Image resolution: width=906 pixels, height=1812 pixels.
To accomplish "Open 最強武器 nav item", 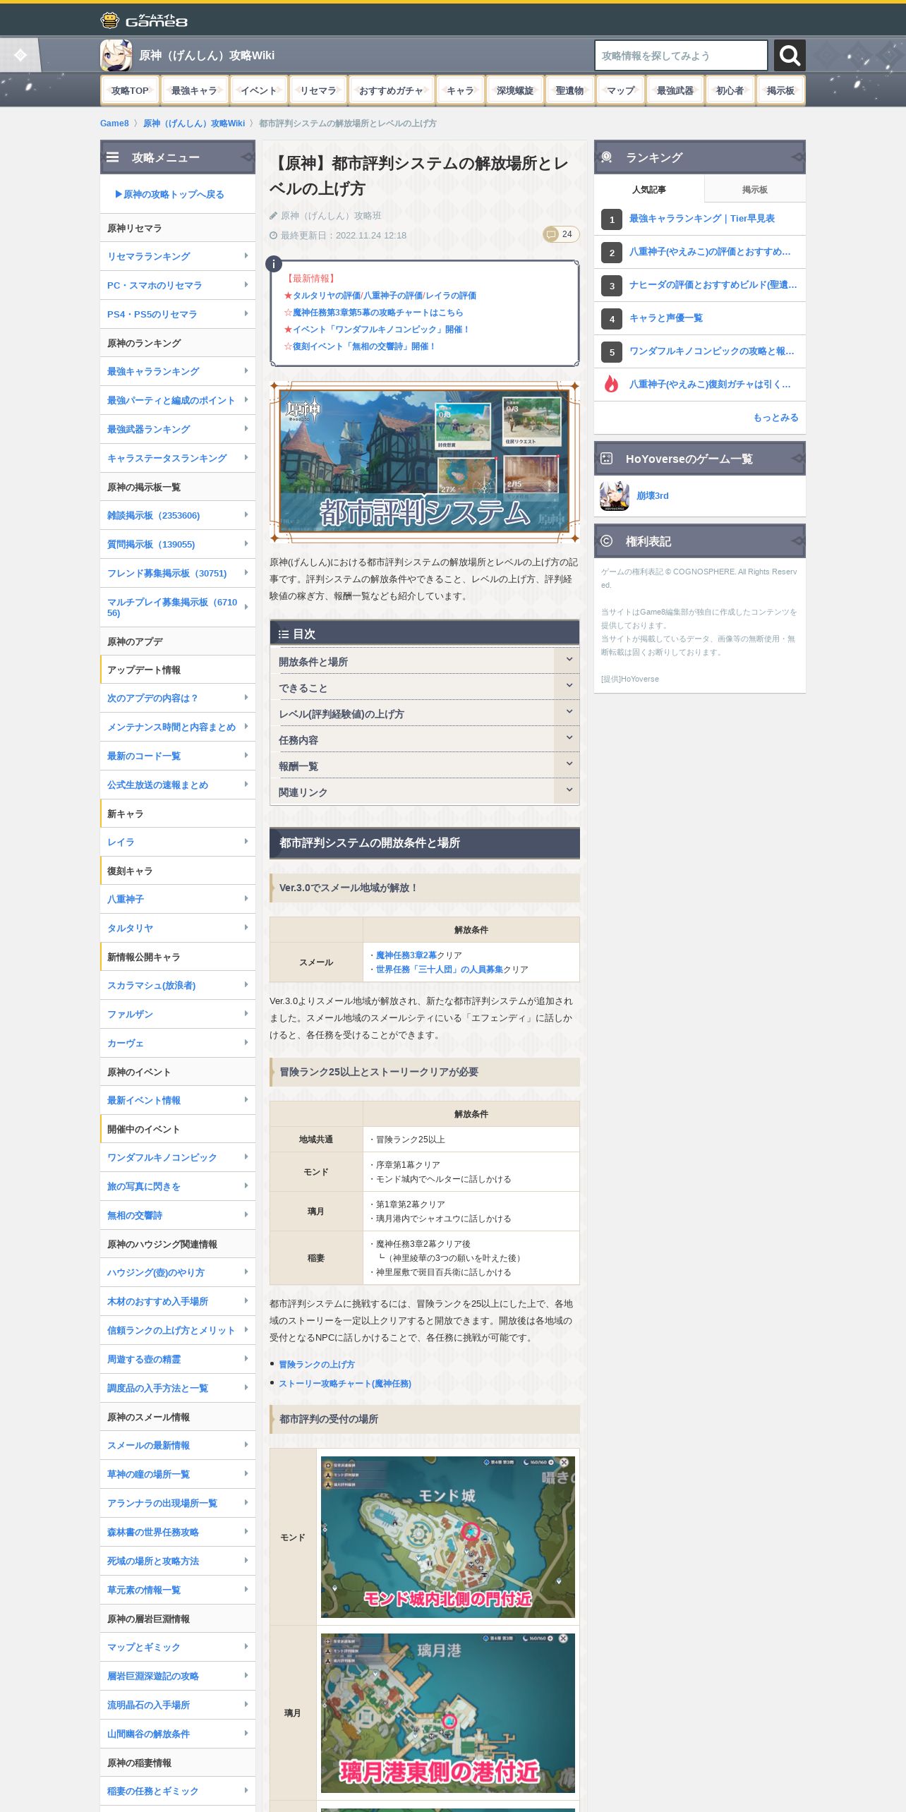I will tap(675, 90).
